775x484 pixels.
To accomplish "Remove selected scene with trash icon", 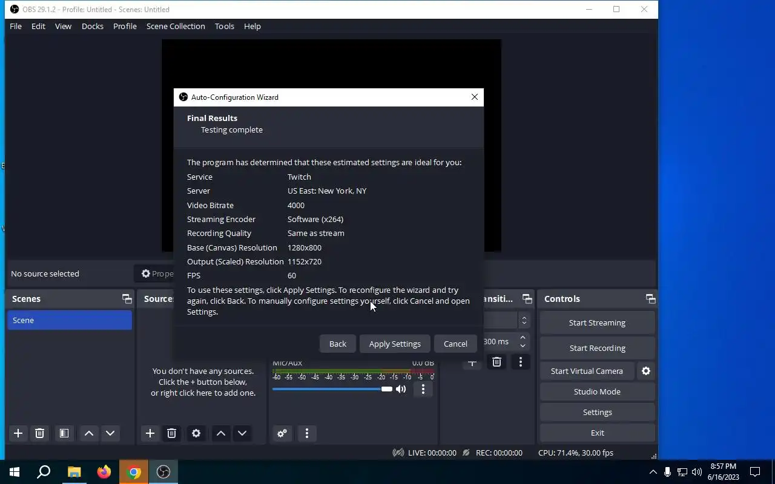I will [x=39, y=433].
